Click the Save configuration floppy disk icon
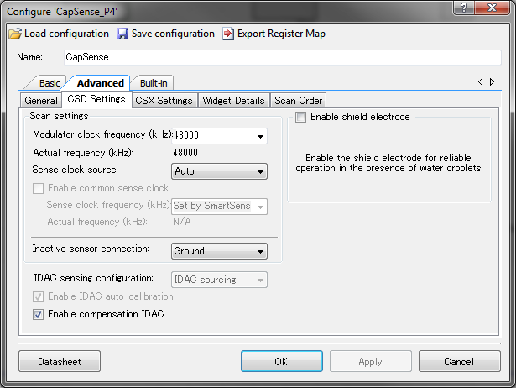Screen dimensions: 516x388 (x=122, y=34)
